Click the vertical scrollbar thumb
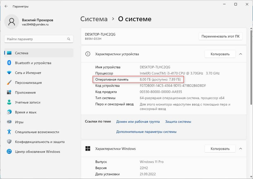The width and height of the screenshot is (253, 179). point(251,67)
